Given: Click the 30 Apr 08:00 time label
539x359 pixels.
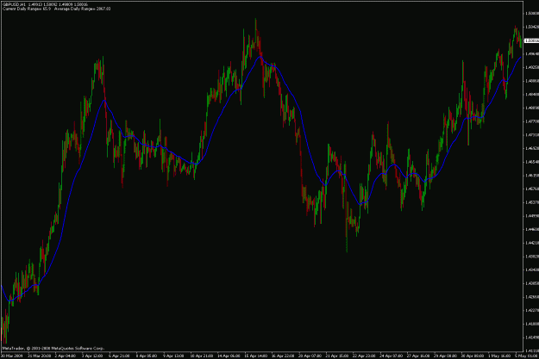Looking at the screenshot, I should click(473, 356).
